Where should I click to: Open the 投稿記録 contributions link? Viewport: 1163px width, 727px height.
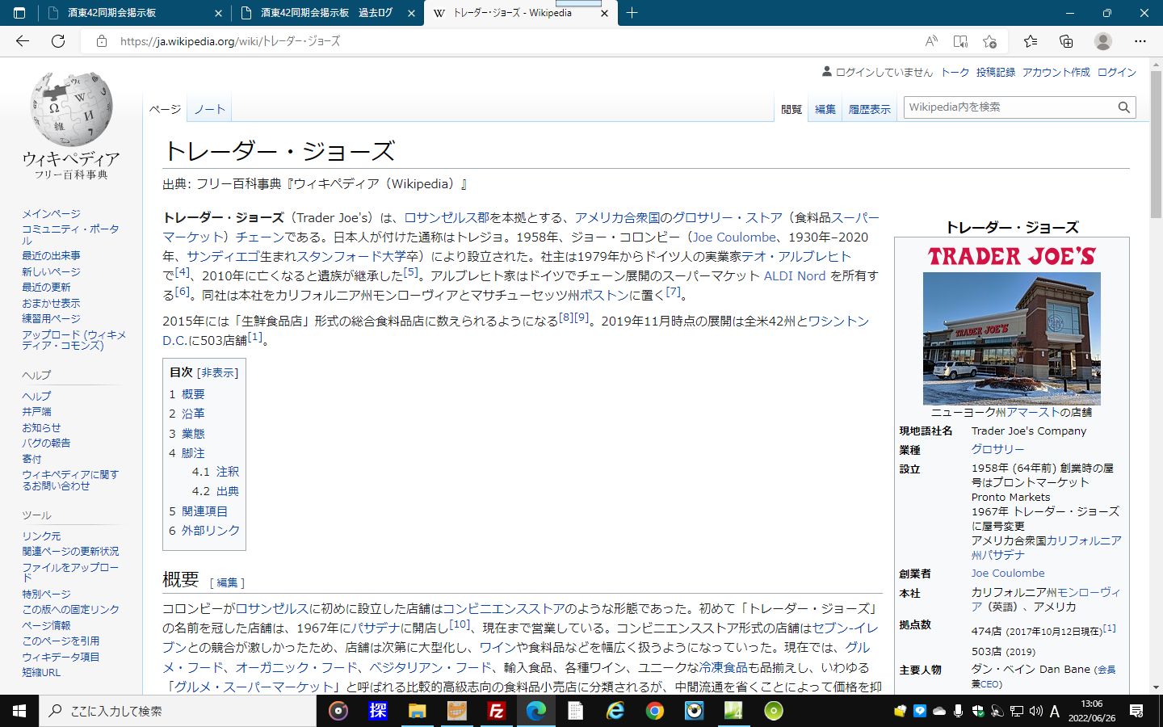coord(996,72)
